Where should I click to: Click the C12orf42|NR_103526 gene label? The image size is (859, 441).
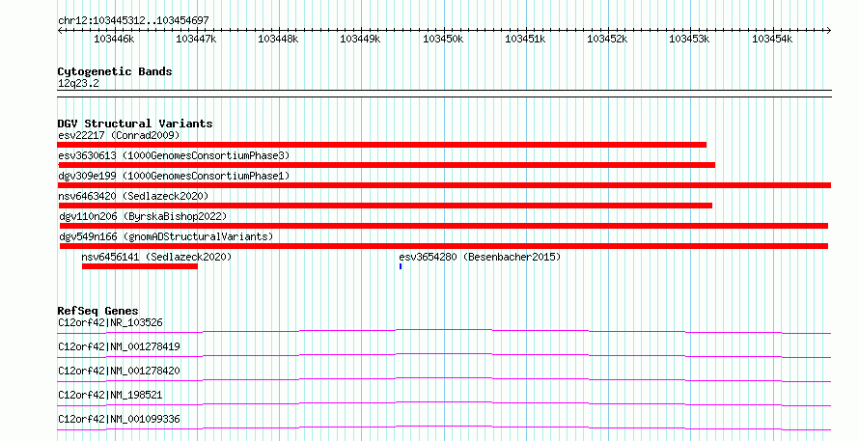point(110,322)
